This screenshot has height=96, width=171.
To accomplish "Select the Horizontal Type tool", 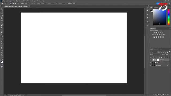I will coord(2,46).
